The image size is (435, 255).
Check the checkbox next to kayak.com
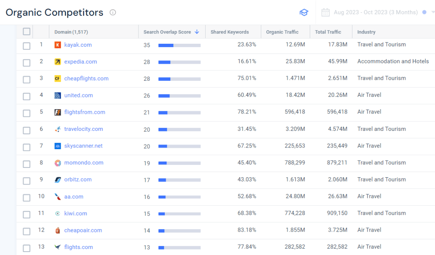pos(26,45)
